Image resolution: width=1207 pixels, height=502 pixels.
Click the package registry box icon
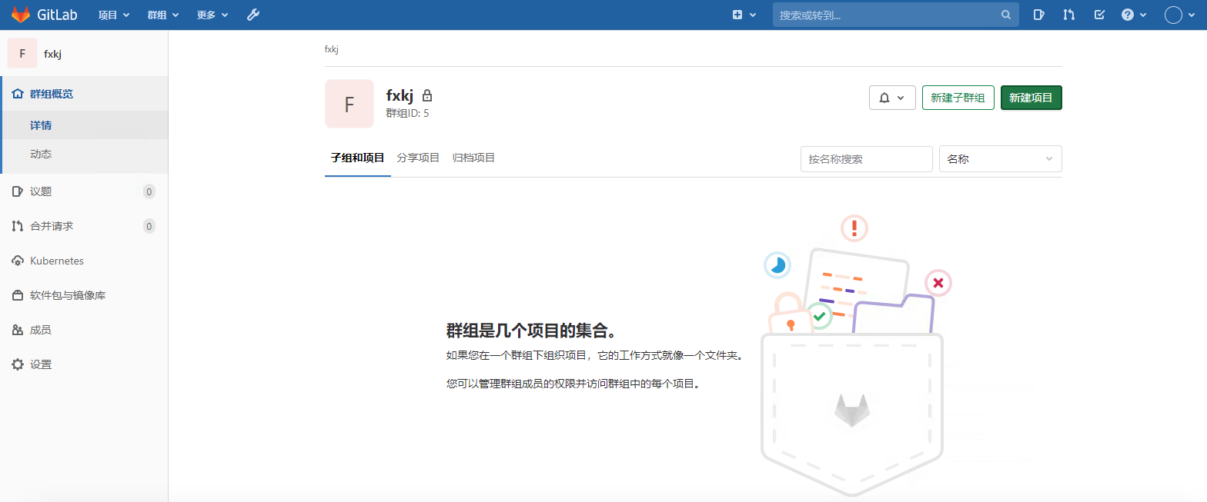coord(18,295)
